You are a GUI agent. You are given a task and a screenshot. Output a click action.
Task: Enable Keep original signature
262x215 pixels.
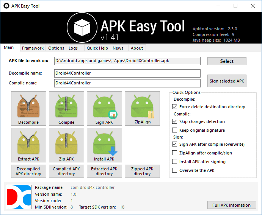(175, 130)
